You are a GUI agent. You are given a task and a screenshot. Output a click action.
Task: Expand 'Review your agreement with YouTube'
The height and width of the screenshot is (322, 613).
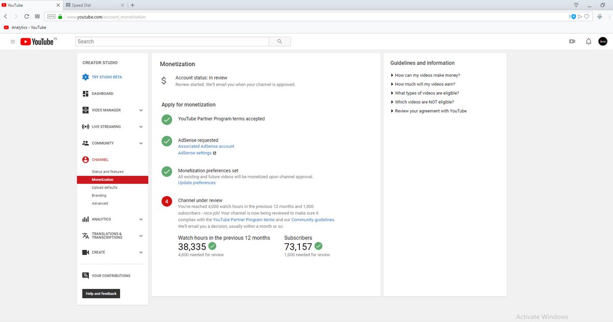(429, 111)
